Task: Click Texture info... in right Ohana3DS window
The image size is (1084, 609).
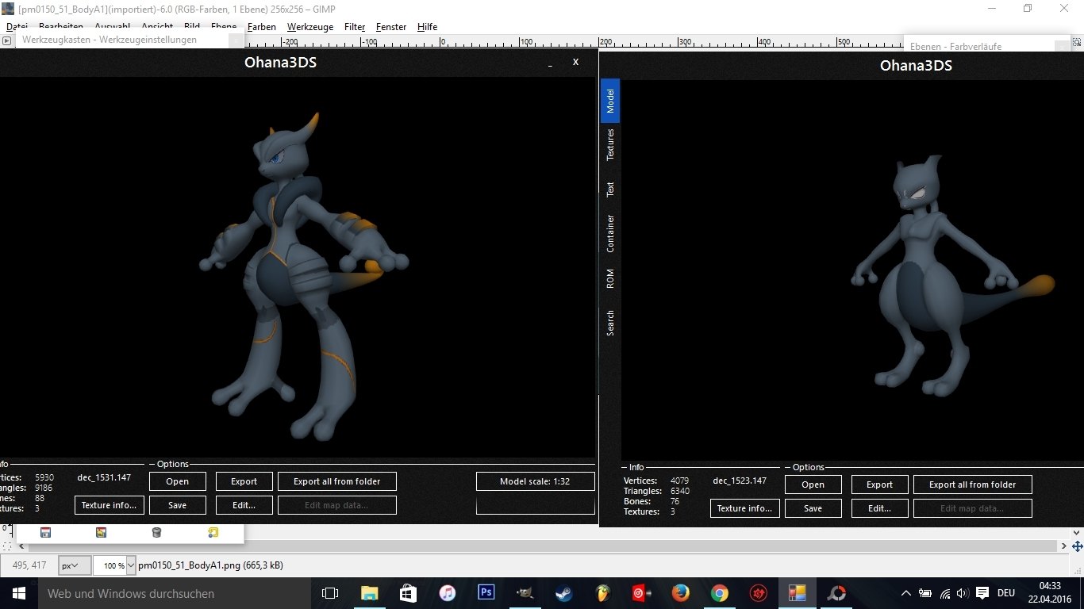Action: coord(745,508)
